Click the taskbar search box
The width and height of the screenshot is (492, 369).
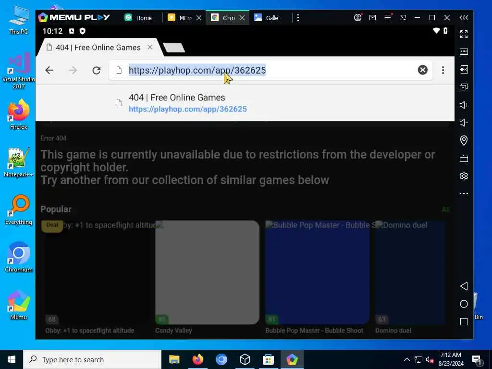click(x=92, y=359)
